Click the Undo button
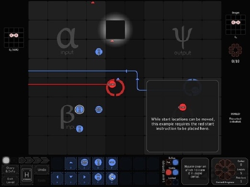Viewport: 250px width, 187px height. pyautogui.click(x=42, y=170)
